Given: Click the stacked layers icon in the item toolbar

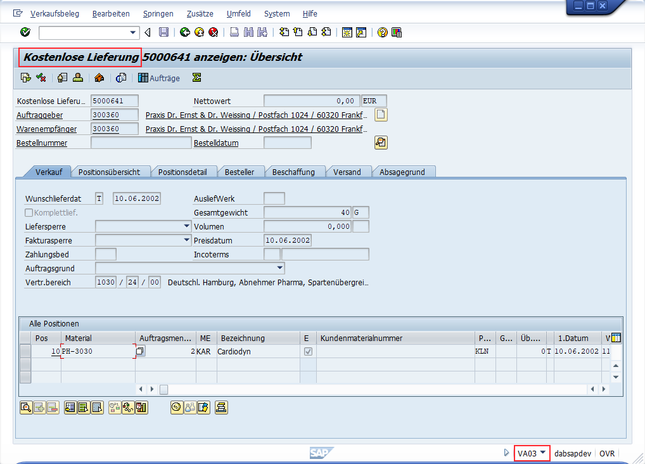Looking at the screenshot, I should [221, 408].
